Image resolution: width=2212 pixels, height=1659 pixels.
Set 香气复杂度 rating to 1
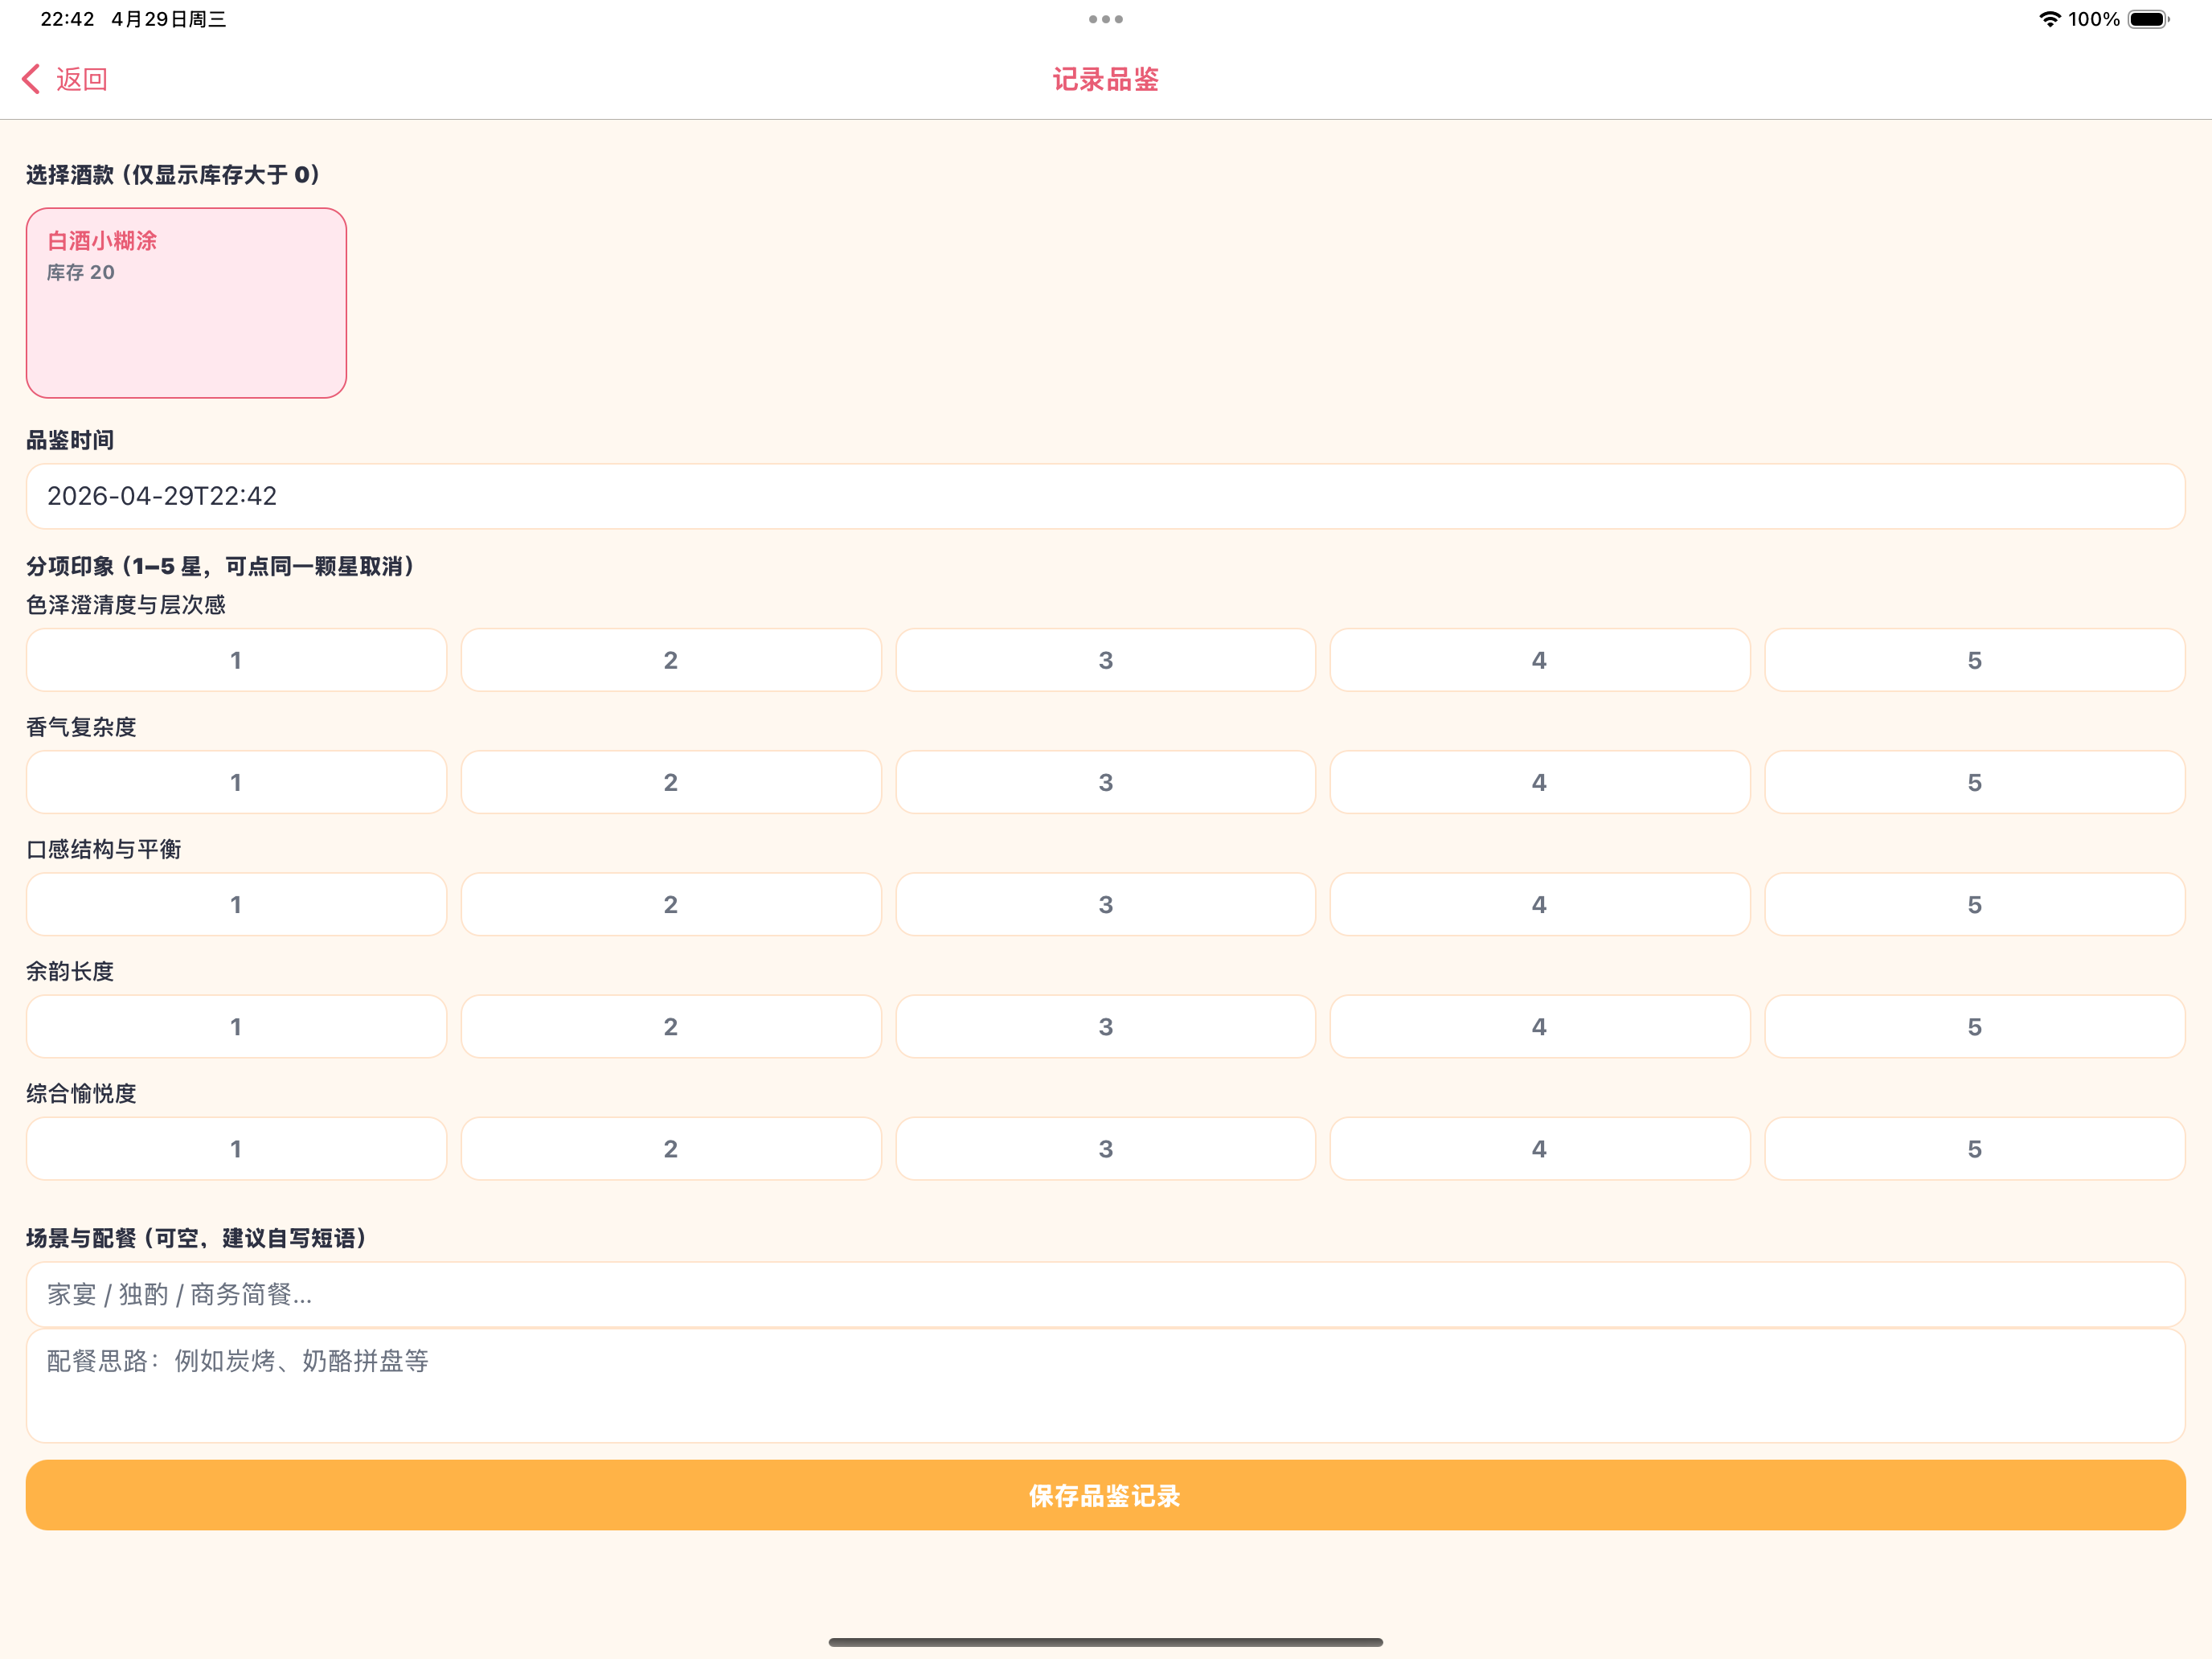pos(236,782)
